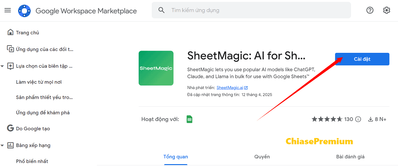The height and width of the screenshot is (166, 398).
Task: Go to Trang chủ in sidebar
Action: [x=28, y=33]
